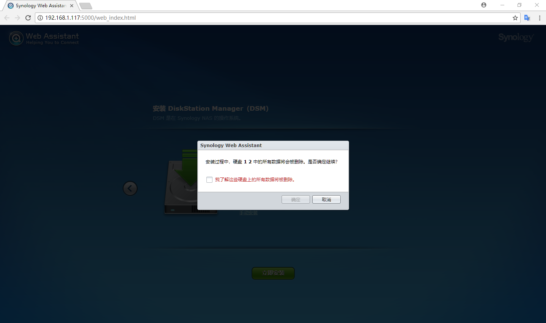Minimize the Chrome window
Viewport: 546px width, 323px height.
pyautogui.click(x=502, y=5)
